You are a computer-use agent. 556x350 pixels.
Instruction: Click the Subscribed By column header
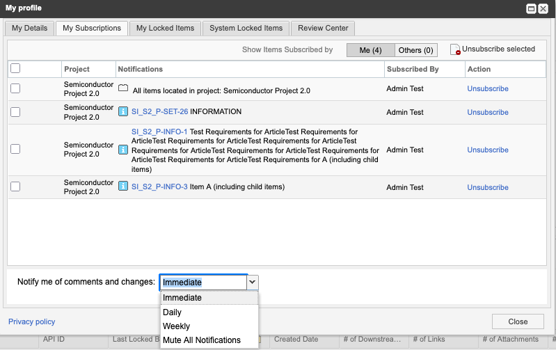tap(424, 69)
